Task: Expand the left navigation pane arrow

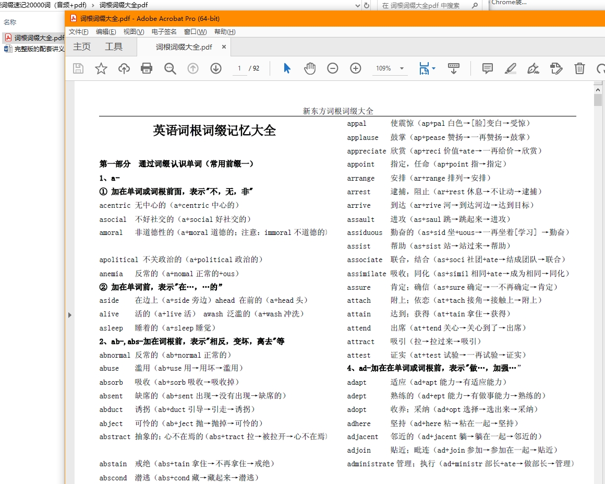Action: 70,315
